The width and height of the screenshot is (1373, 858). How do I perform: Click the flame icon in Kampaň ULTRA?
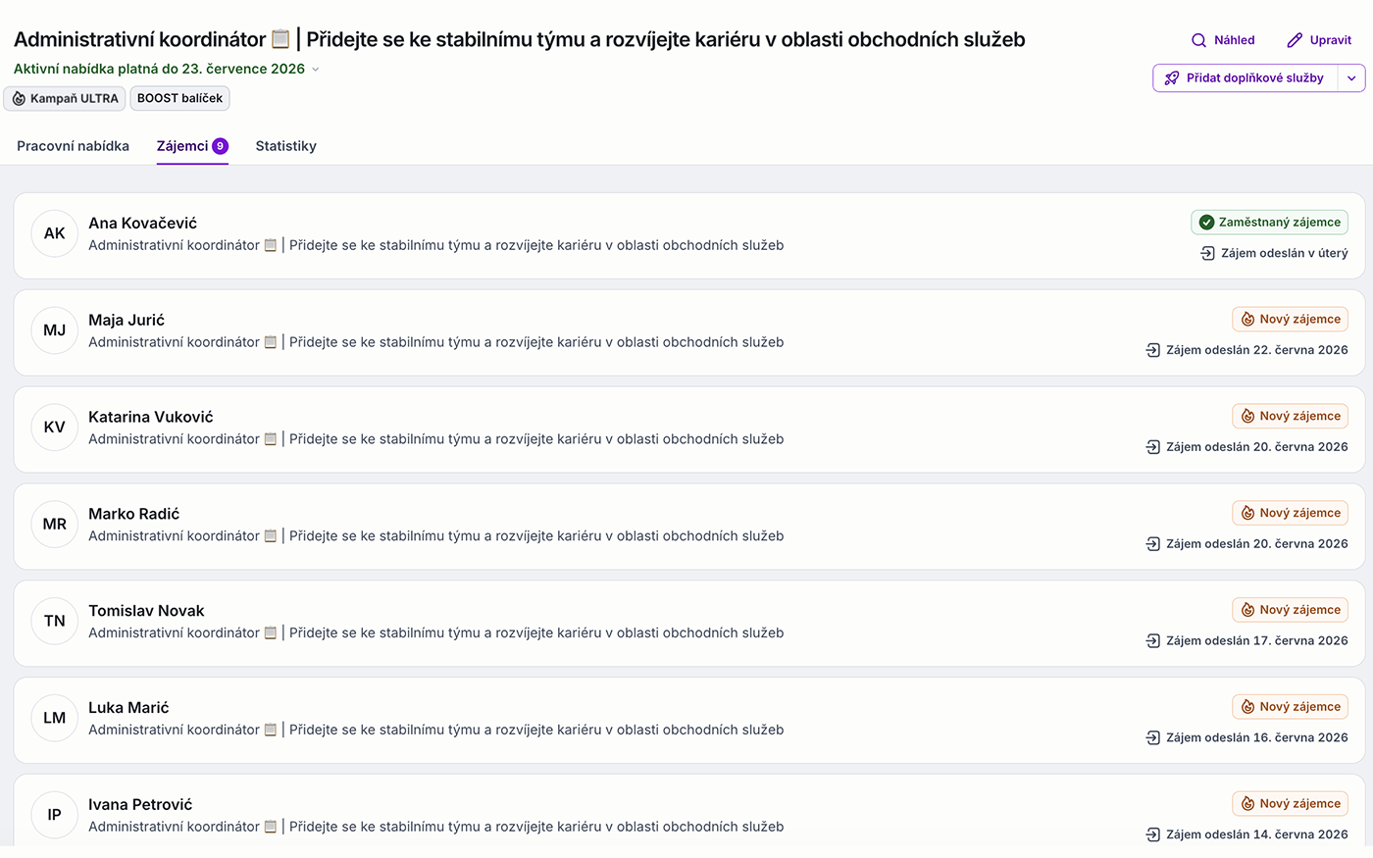[x=19, y=99]
